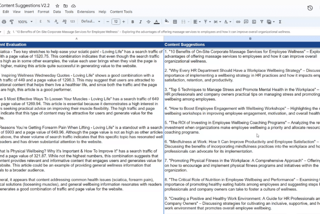The height and width of the screenshot is (214, 320).
Task: Open version history clock icon
Action: click(310, 8)
